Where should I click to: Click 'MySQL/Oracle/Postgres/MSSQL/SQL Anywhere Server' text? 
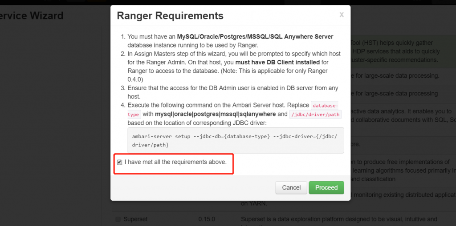click(x=255, y=37)
